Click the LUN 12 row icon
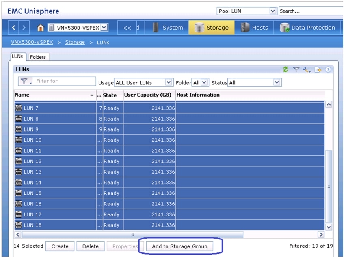Screen dimensions: 346x274 (19, 161)
